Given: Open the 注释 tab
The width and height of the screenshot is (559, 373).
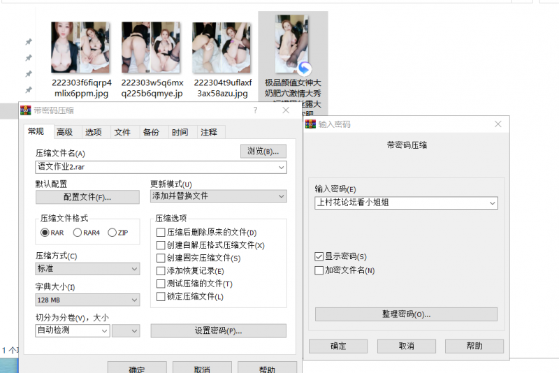Looking at the screenshot, I should pyautogui.click(x=208, y=132).
